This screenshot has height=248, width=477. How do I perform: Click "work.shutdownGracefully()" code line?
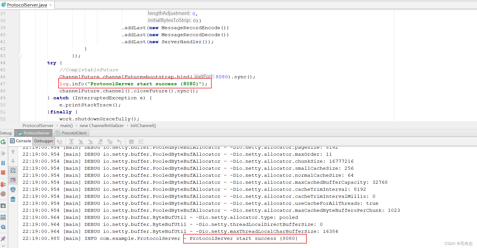(x=99, y=119)
